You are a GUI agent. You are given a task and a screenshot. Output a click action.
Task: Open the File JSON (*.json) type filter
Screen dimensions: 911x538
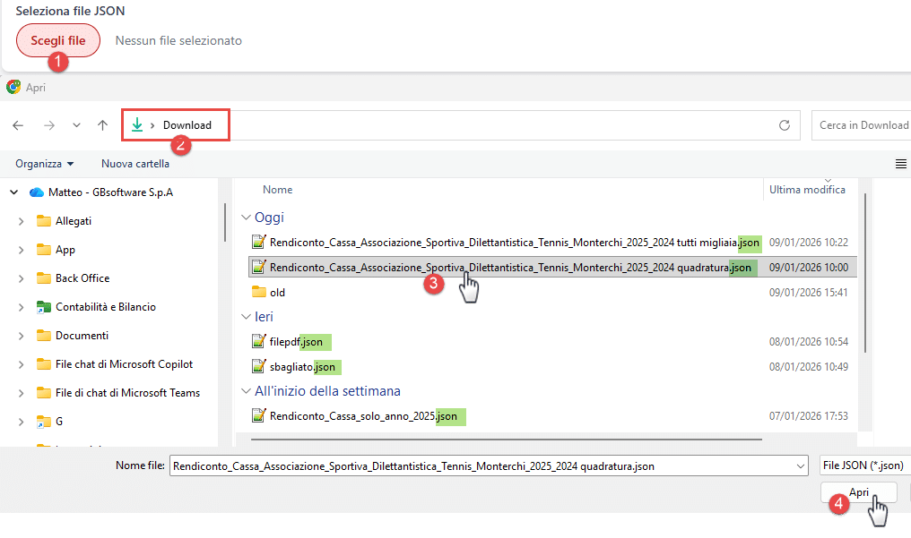[x=864, y=465]
